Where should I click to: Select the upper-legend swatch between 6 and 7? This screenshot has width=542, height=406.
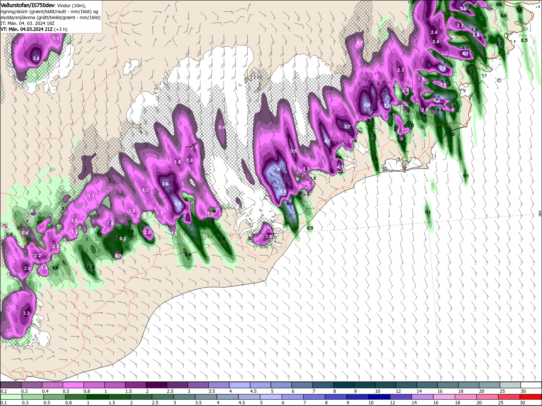302,385
